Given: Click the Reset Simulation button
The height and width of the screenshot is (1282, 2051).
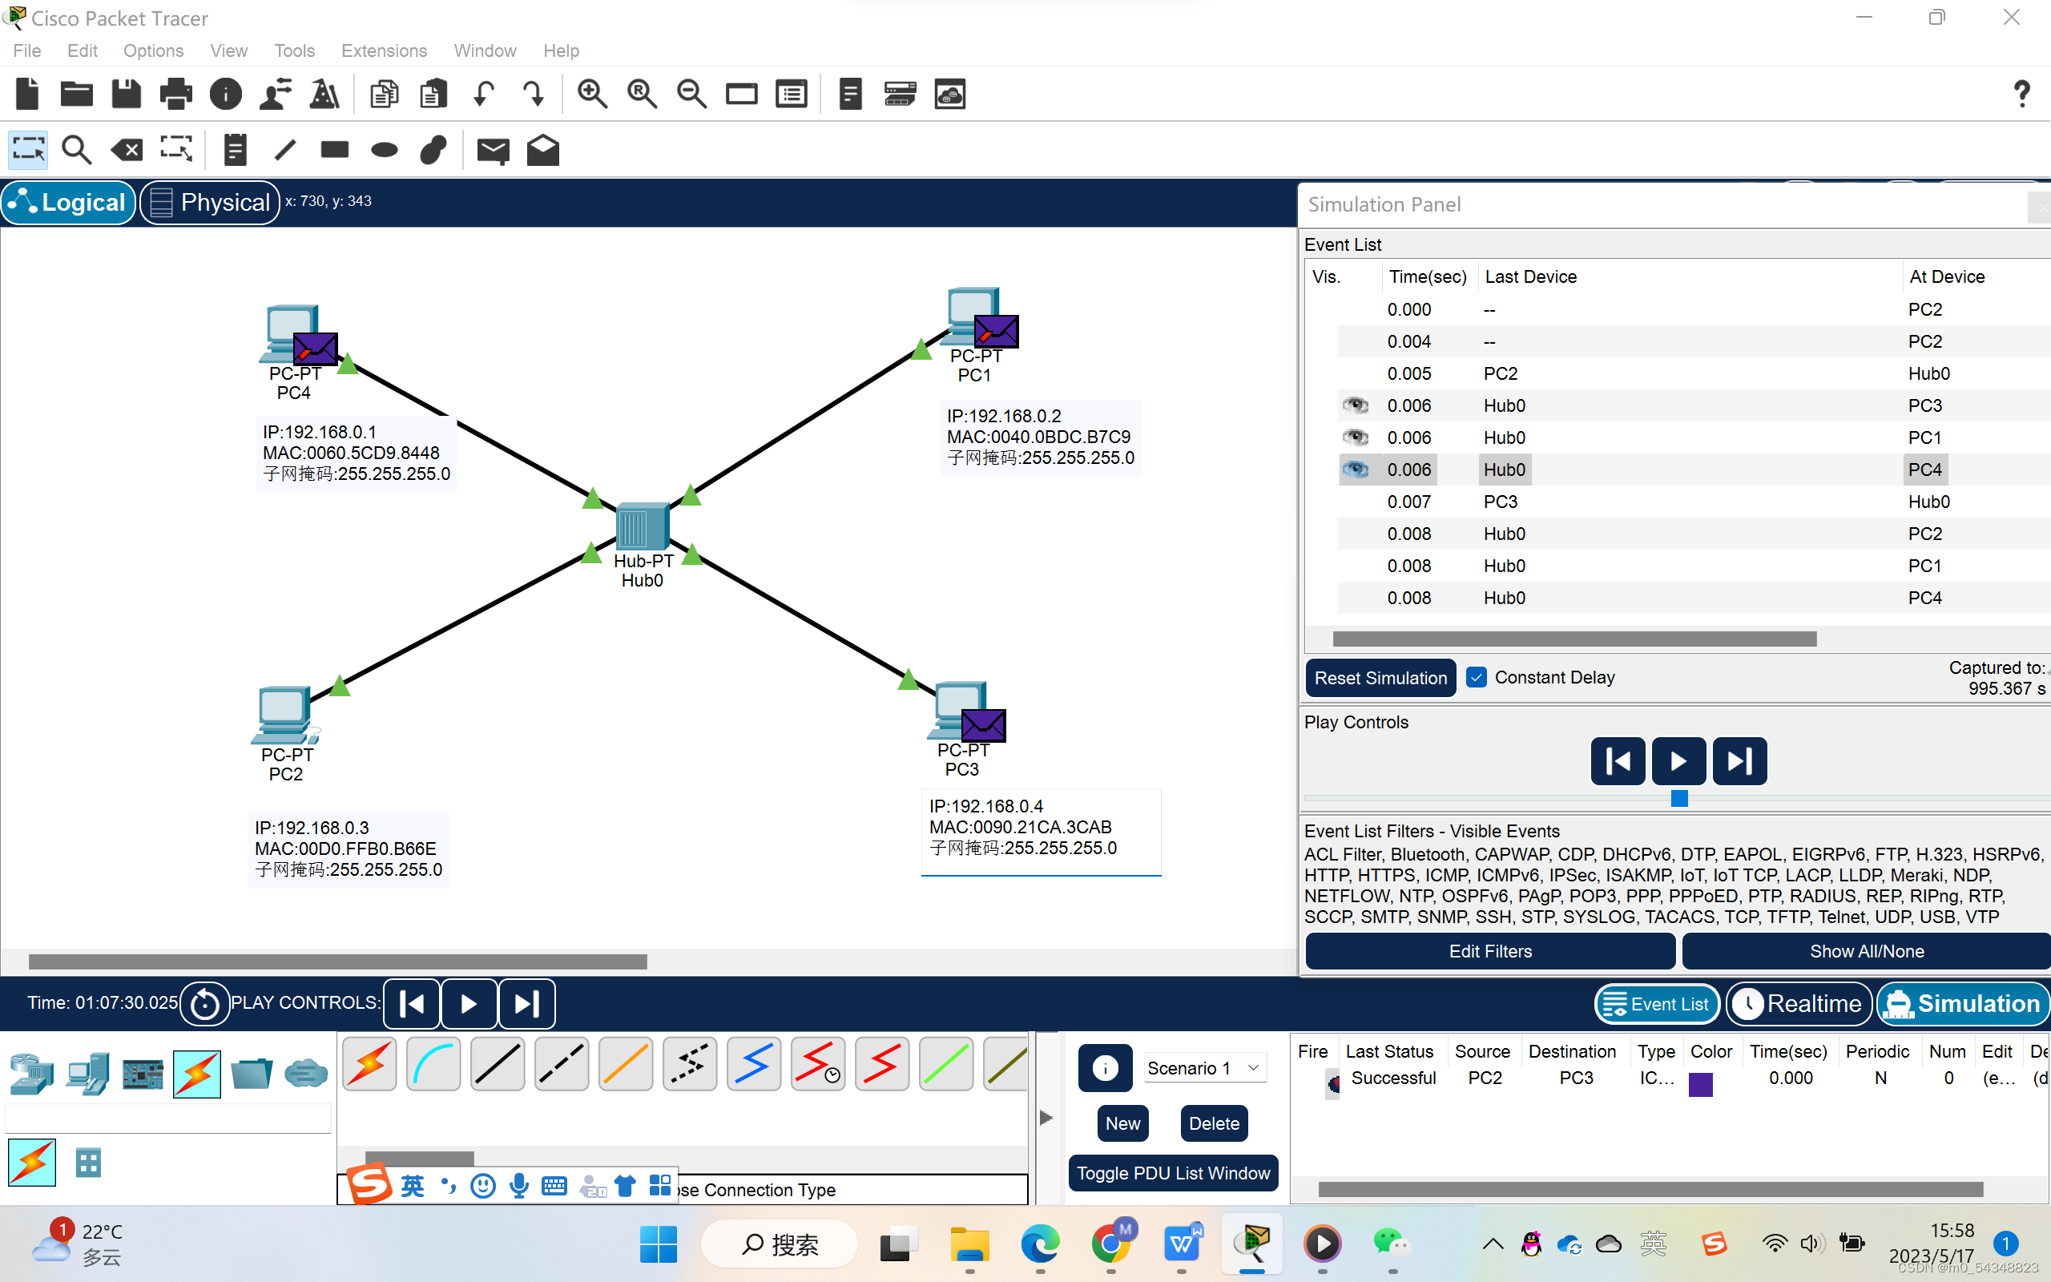Looking at the screenshot, I should tap(1380, 679).
